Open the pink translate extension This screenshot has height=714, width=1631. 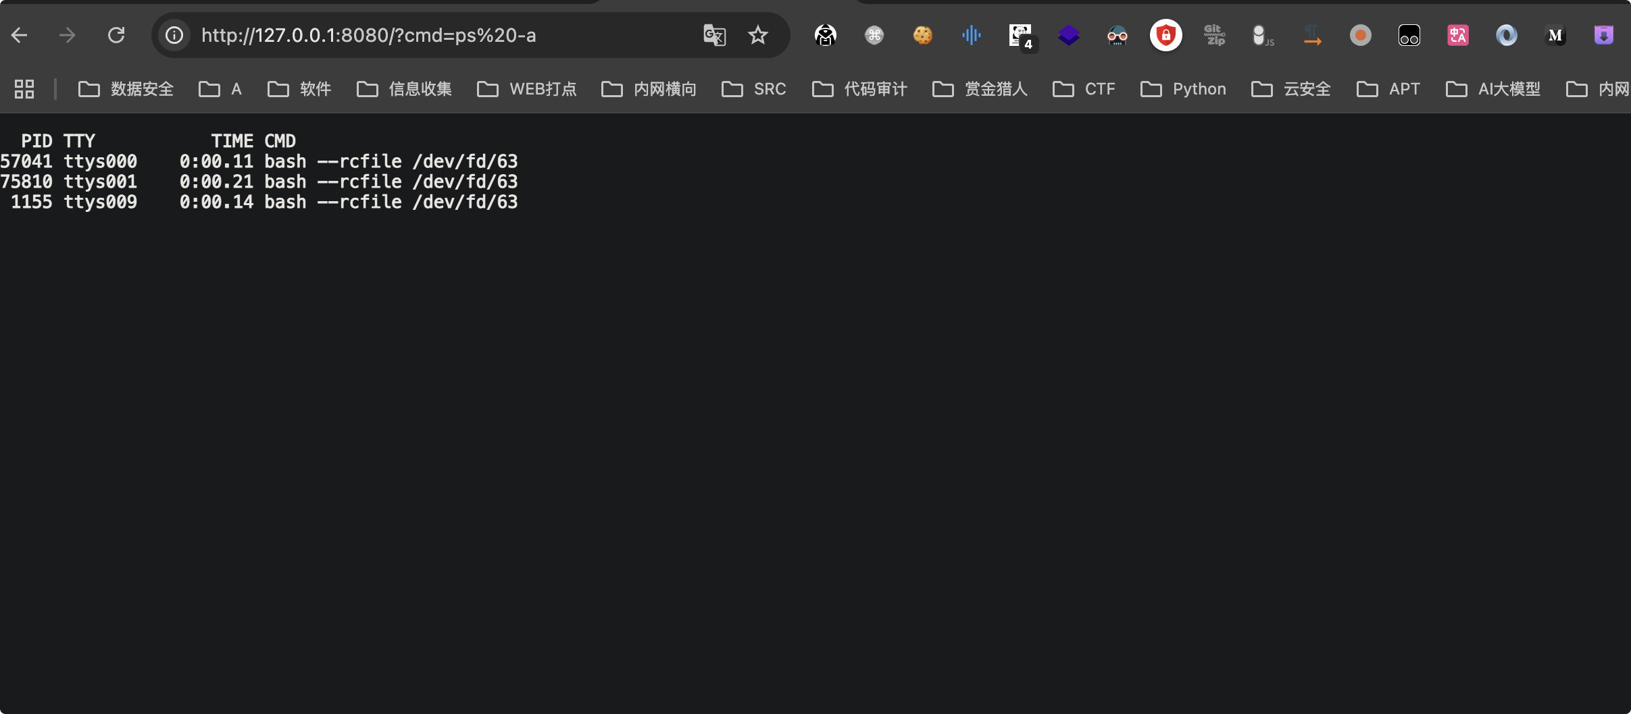(1458, 35)
